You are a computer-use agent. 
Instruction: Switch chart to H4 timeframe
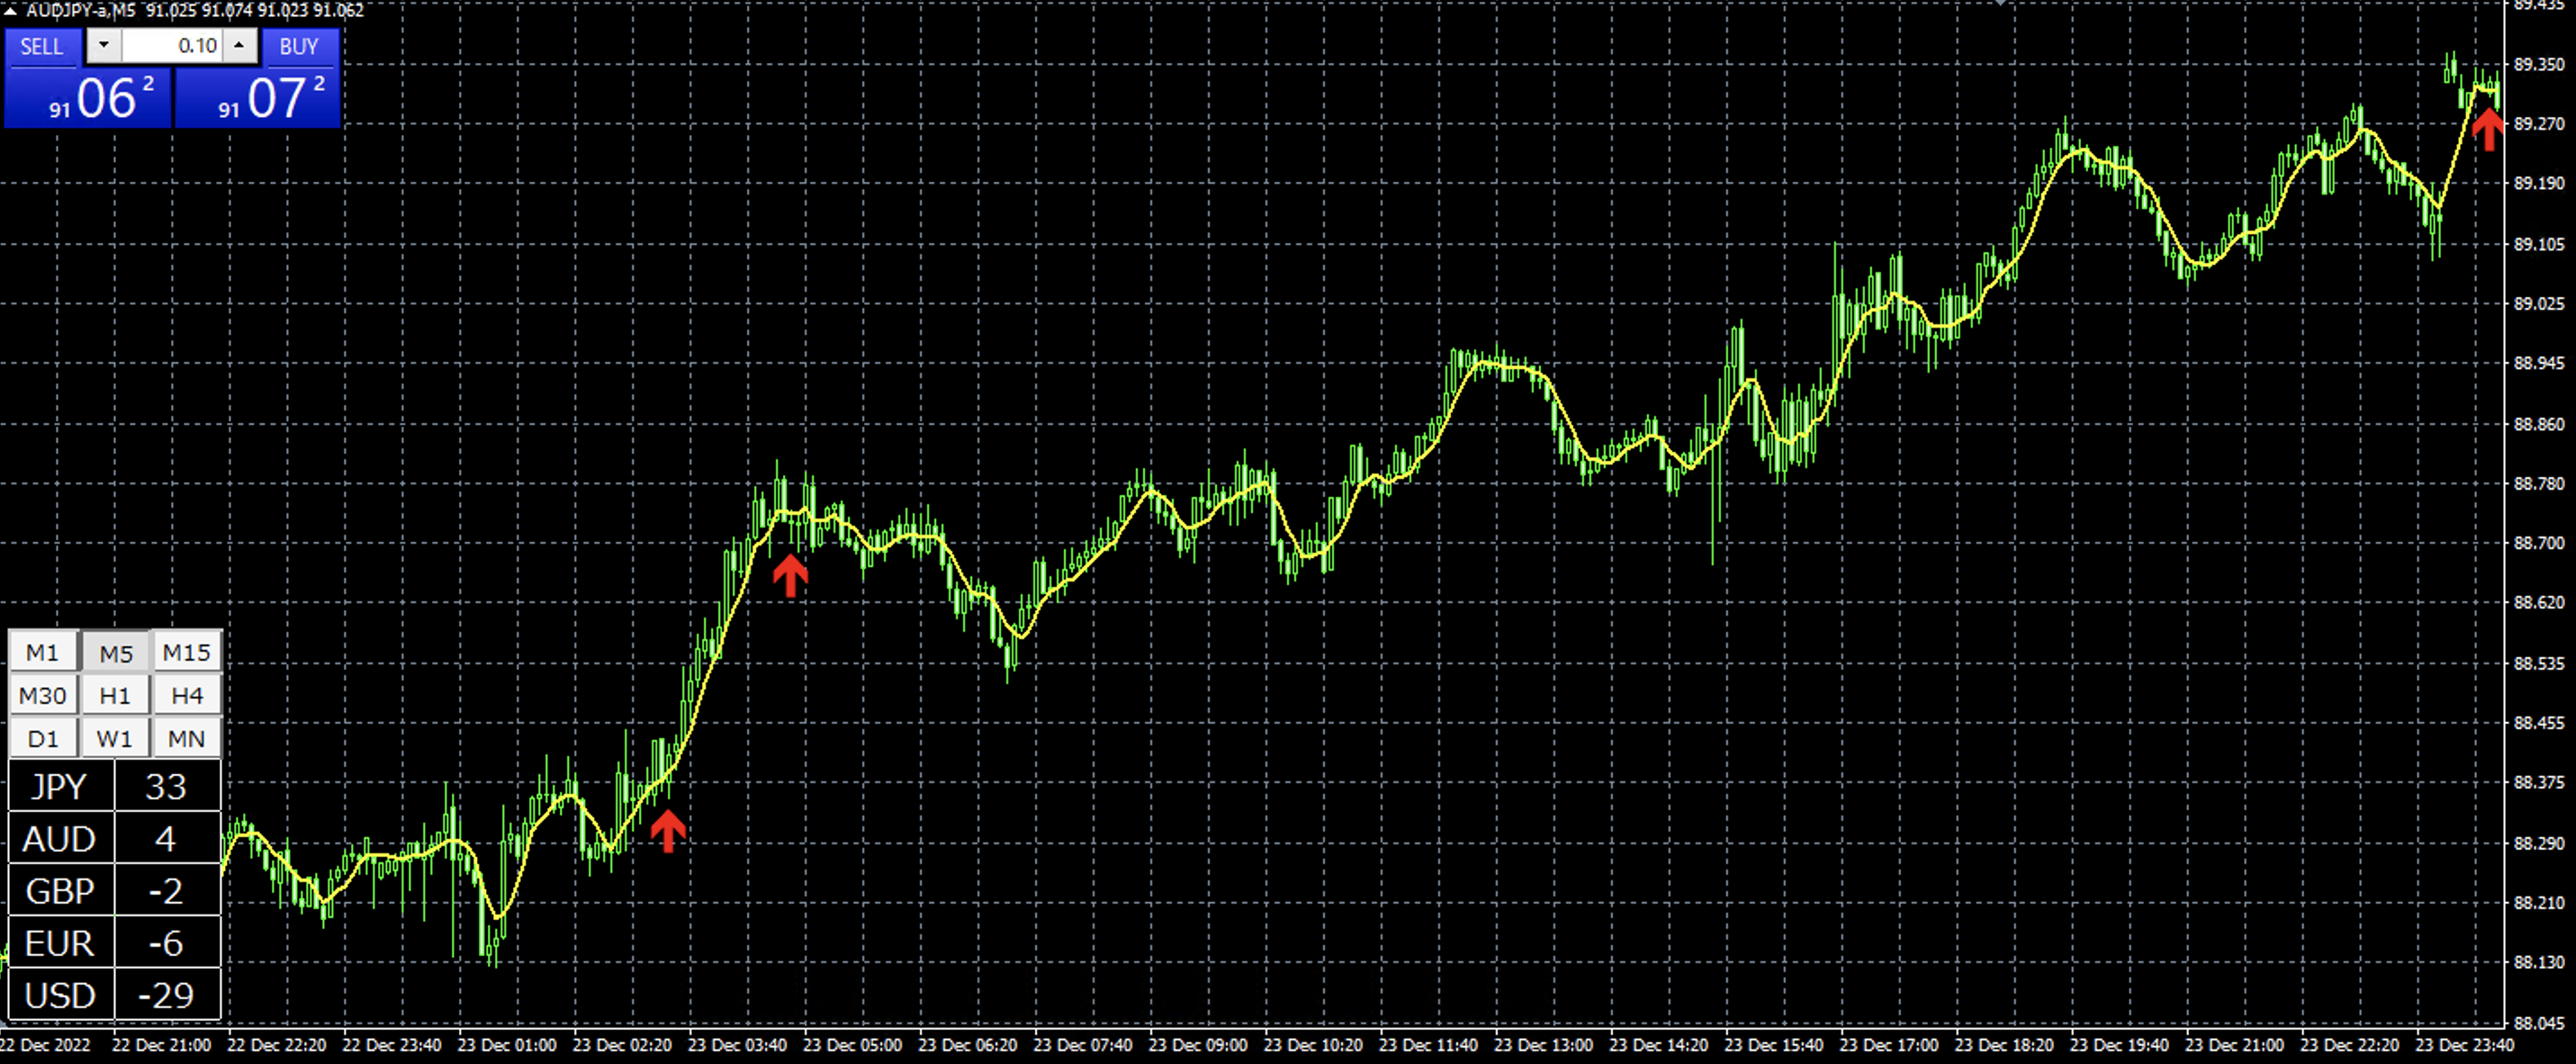click(186, 696)
